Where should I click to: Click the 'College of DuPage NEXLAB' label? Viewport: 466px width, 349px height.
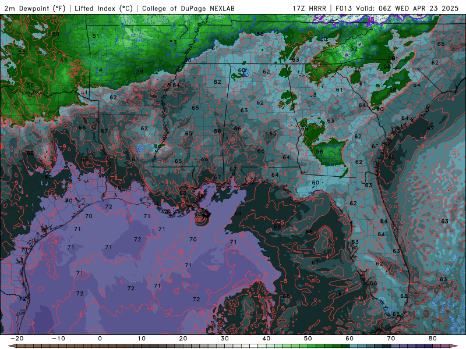188,8
